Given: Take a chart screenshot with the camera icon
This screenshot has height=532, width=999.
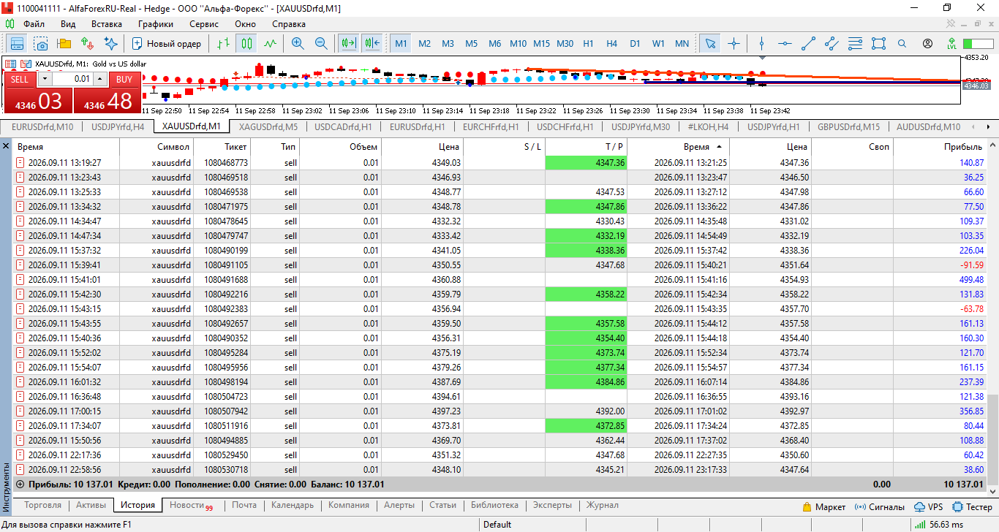Looking at the screenshot, I should tap(40, 43).
